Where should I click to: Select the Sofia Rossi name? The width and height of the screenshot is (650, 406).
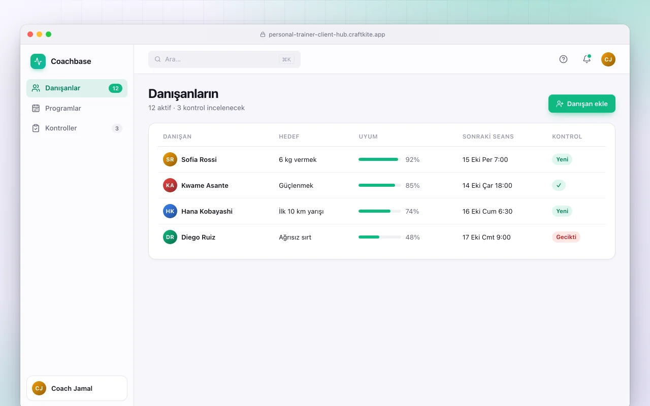[x=199, y=159]
